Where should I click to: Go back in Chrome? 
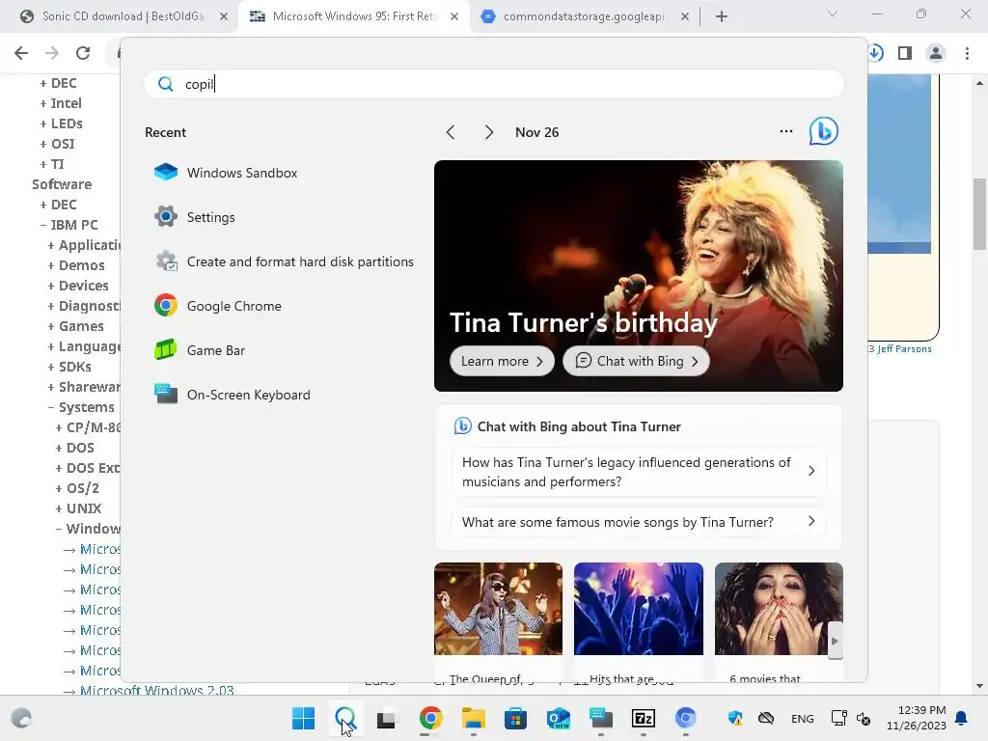click(x=21, y=53)
